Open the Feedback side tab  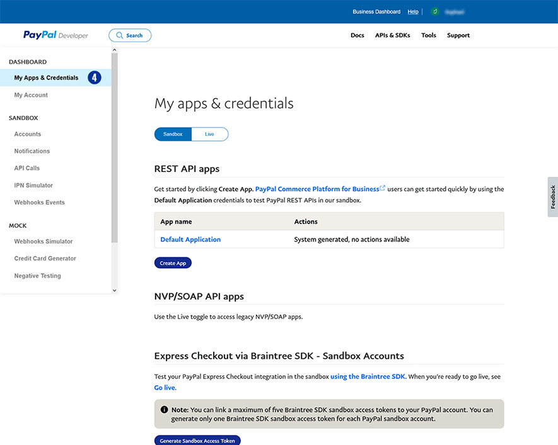(552, 197)
